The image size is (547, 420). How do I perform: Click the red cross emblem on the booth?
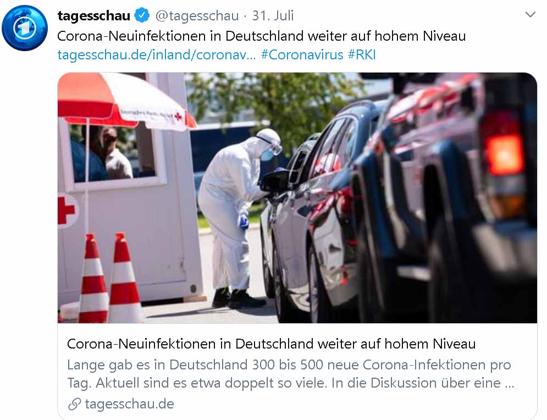(x=66, y=211)
